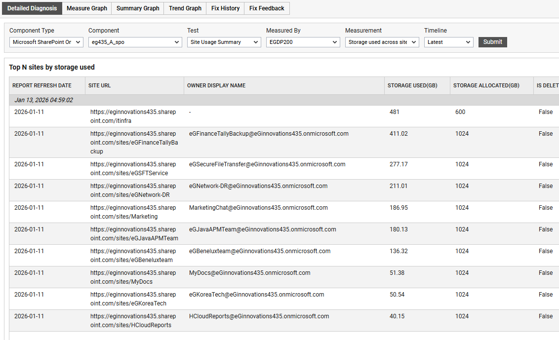Click the Storage Allocated(GB) column header
The height and width of the screenshot is (340, 559).
[486, 86]
